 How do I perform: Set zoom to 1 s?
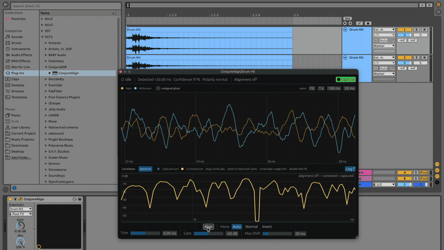[321, 88]
